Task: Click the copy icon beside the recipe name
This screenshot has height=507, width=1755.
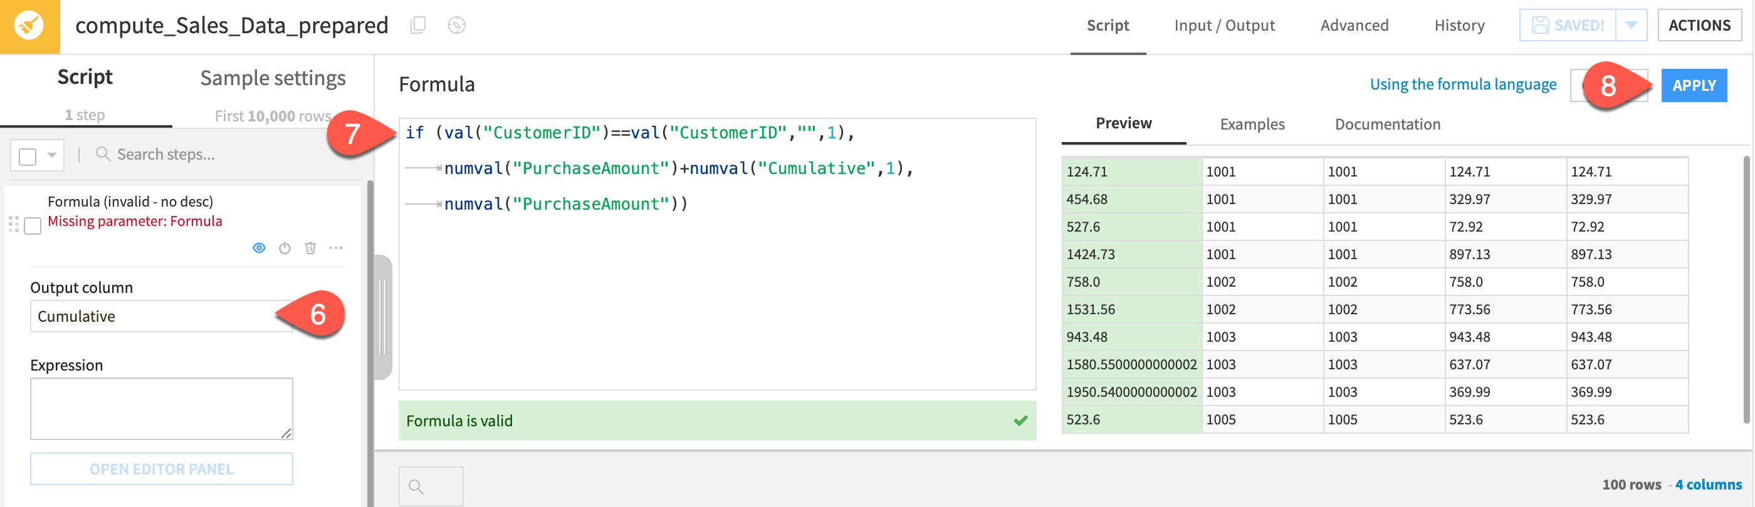Action: pos(418,25)
